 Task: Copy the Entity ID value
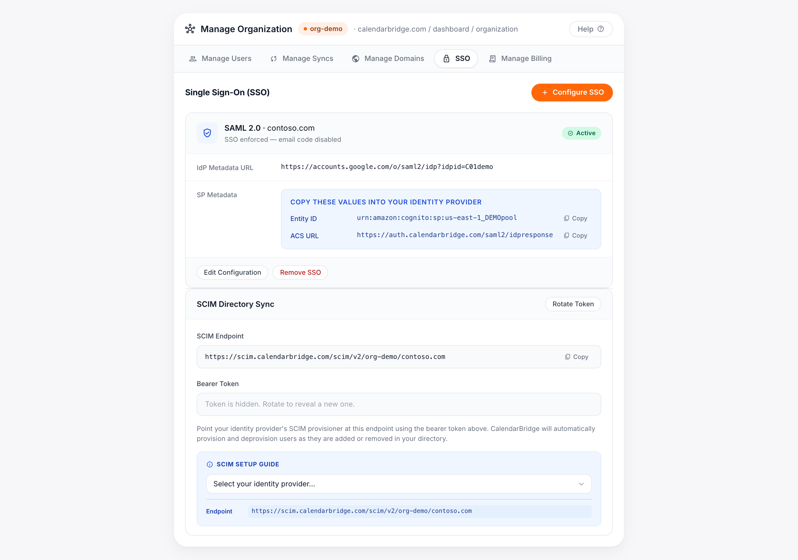(x=575, y=218)
